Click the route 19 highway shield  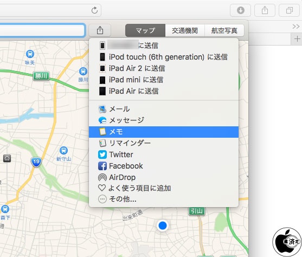click(x=36, y=162)
